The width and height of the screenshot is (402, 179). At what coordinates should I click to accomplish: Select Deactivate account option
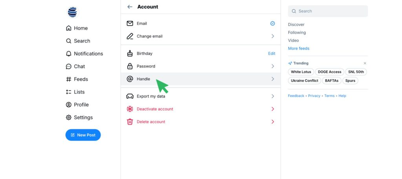pos(155,109)
